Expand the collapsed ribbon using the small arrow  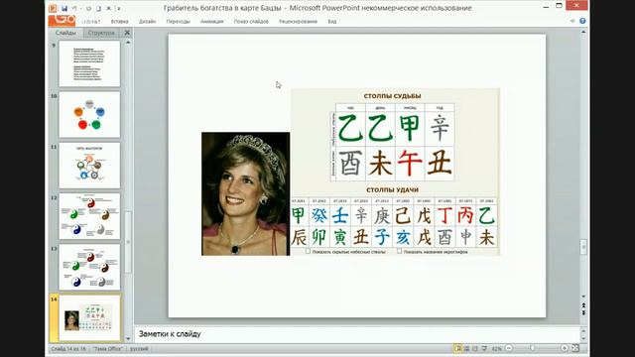pos(572,21)
